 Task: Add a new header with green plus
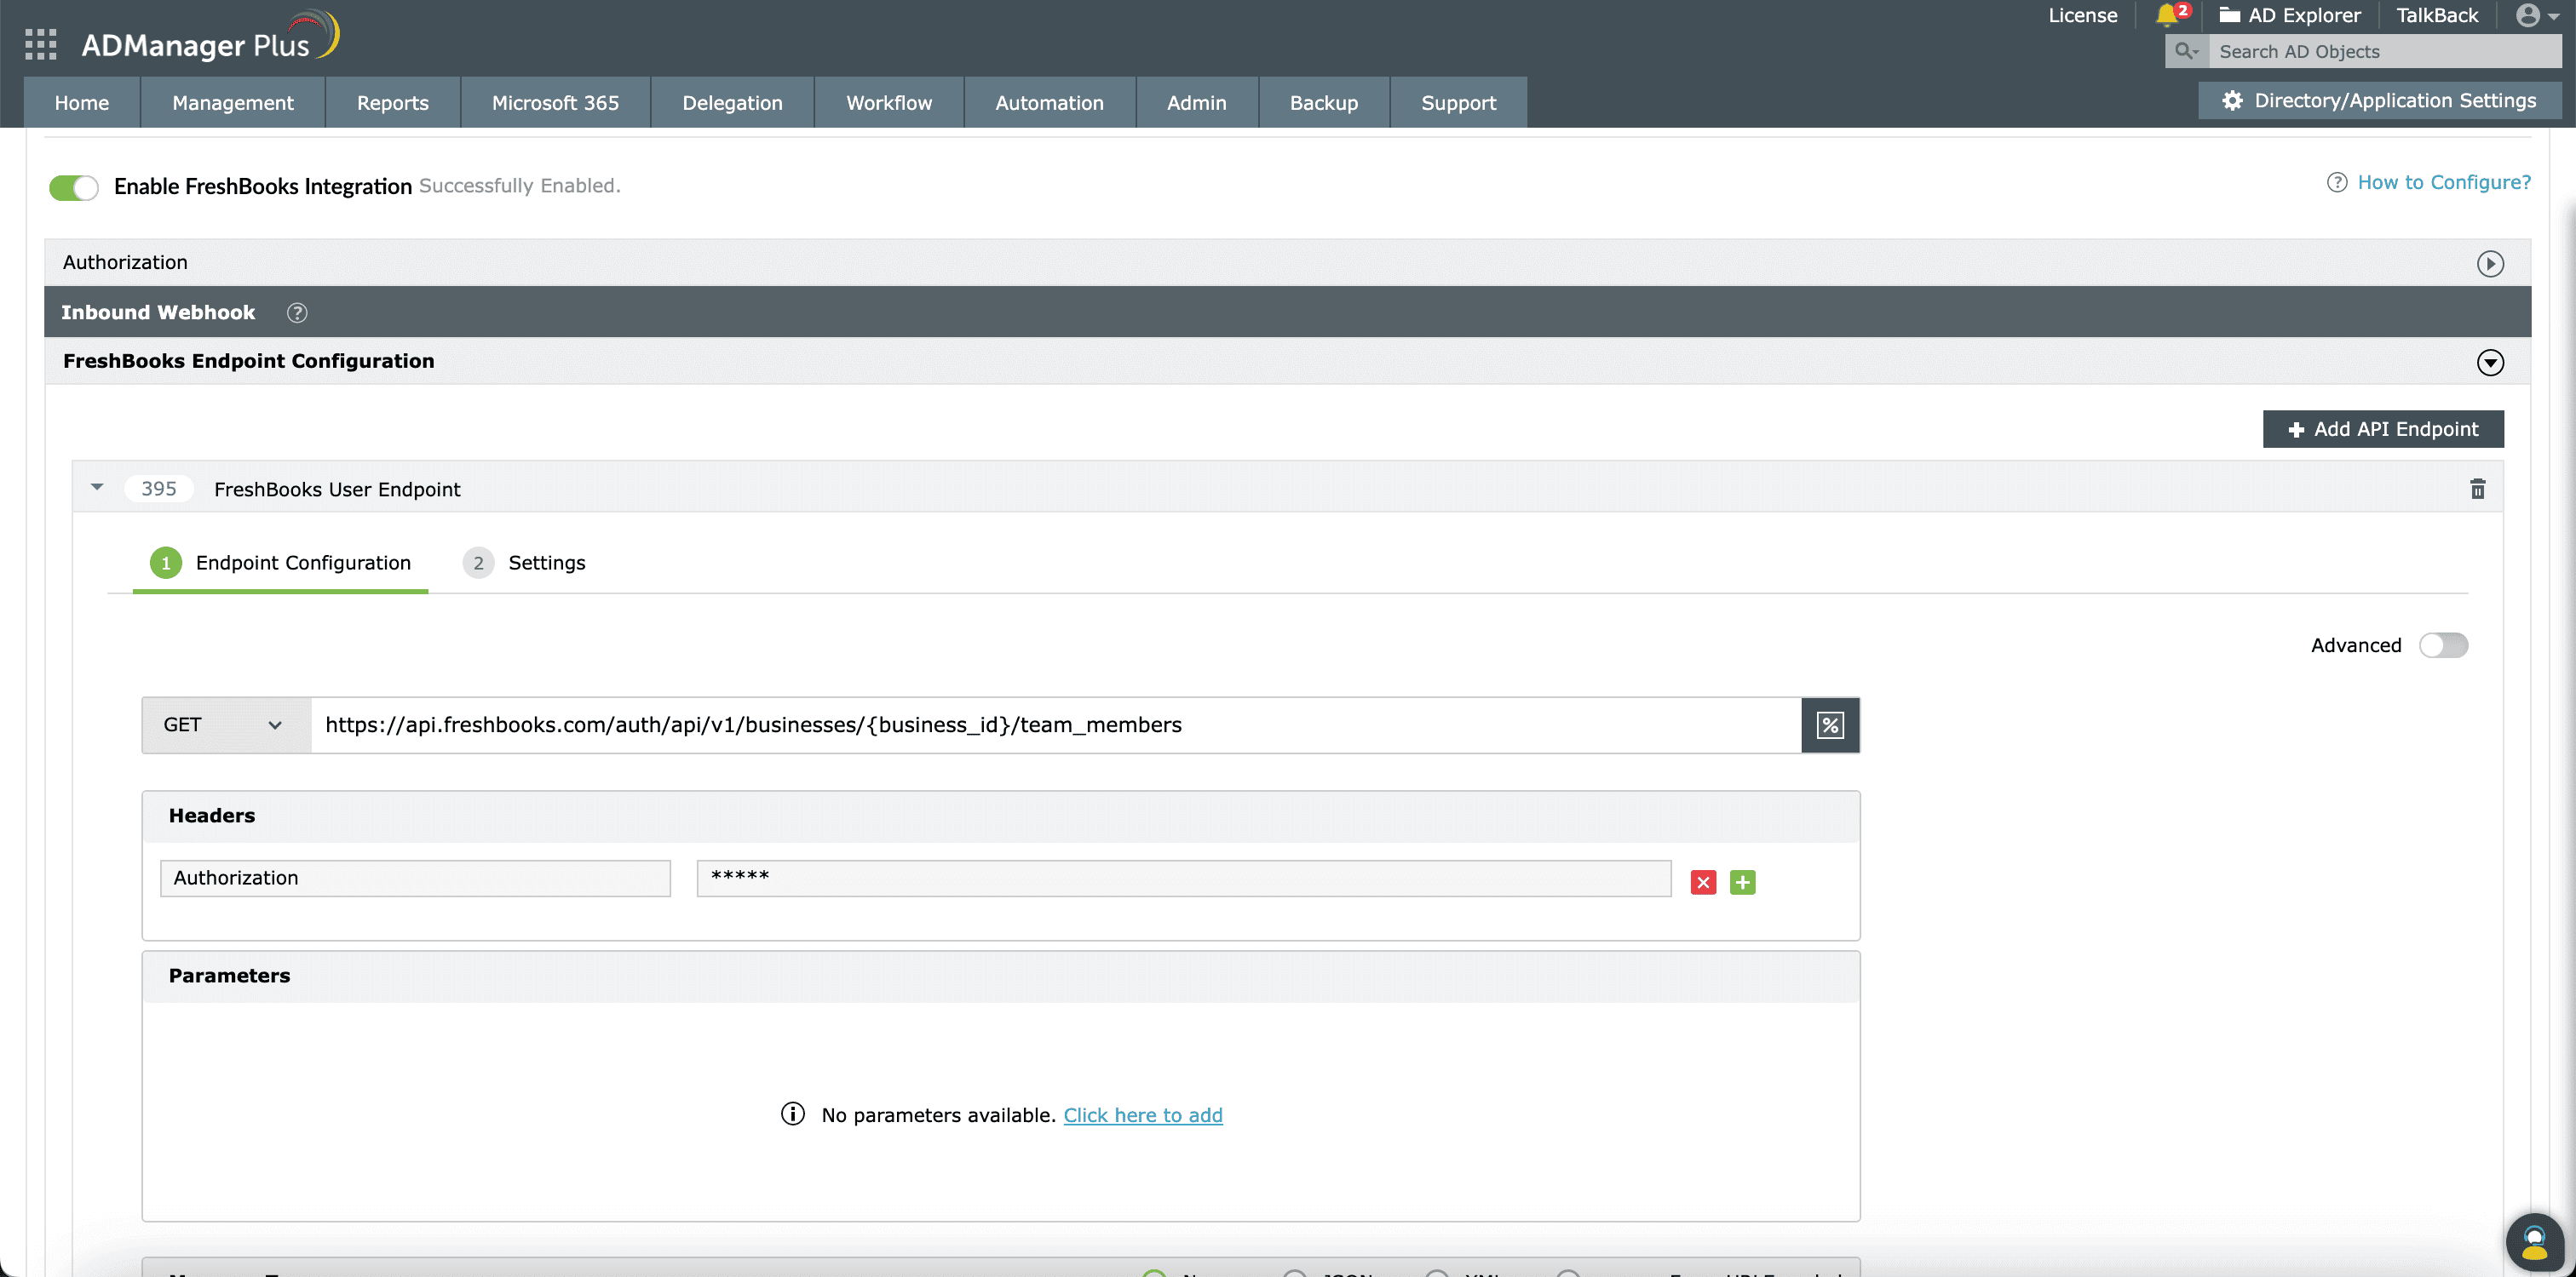[x=1742, y=882]
